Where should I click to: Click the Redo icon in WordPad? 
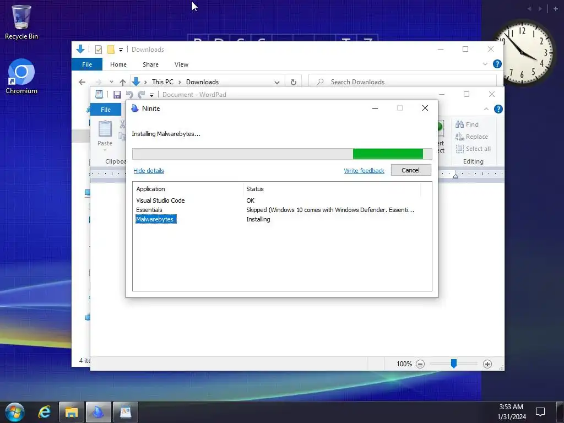point(142,95)
